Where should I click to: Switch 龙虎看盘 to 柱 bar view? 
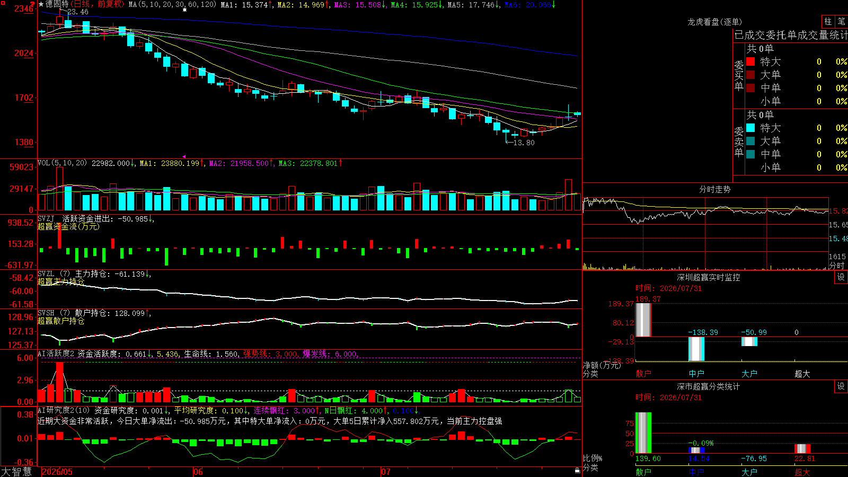coord(828,21)
